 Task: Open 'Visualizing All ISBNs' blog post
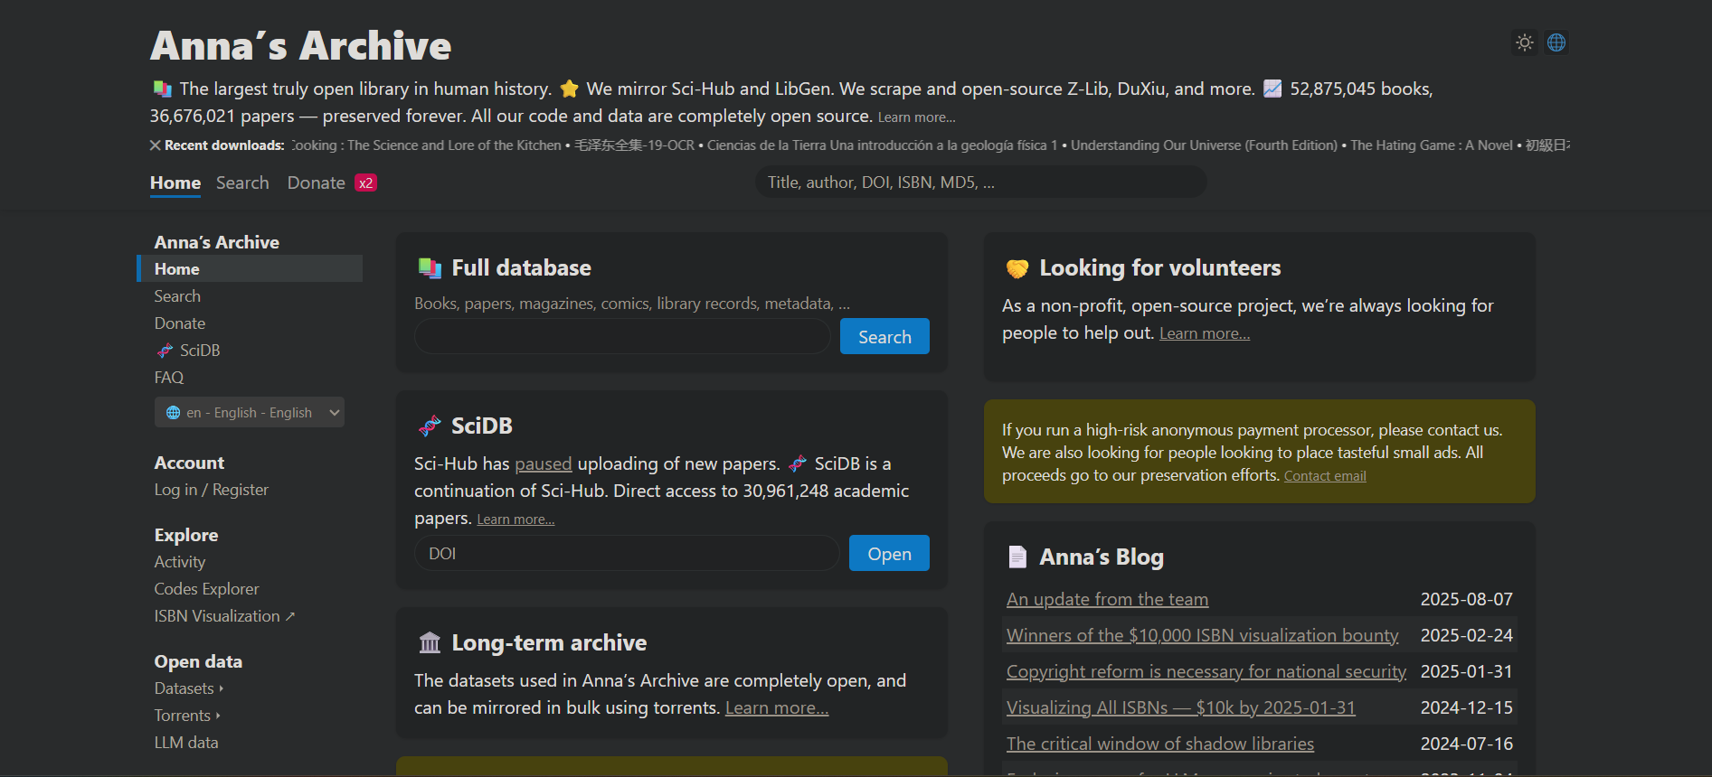[x=1181, y=707]
